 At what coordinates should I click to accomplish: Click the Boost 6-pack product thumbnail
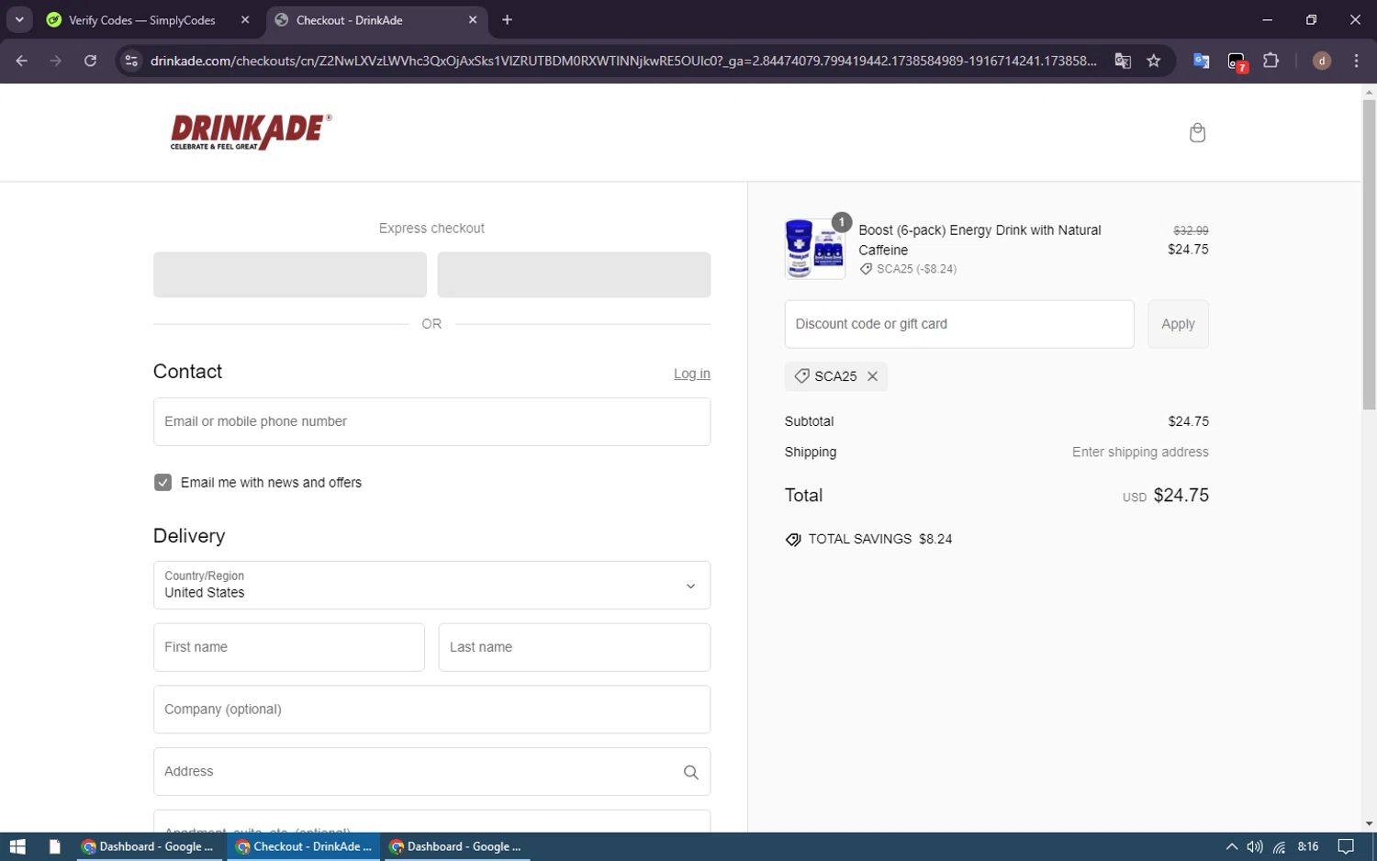coord(814,248)
